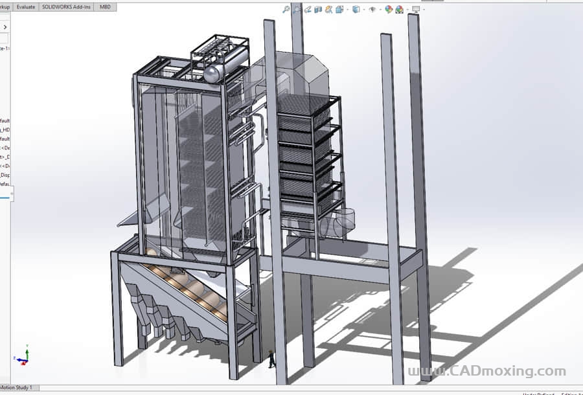Open the Section View tool
583x395 pixels.
318,9
